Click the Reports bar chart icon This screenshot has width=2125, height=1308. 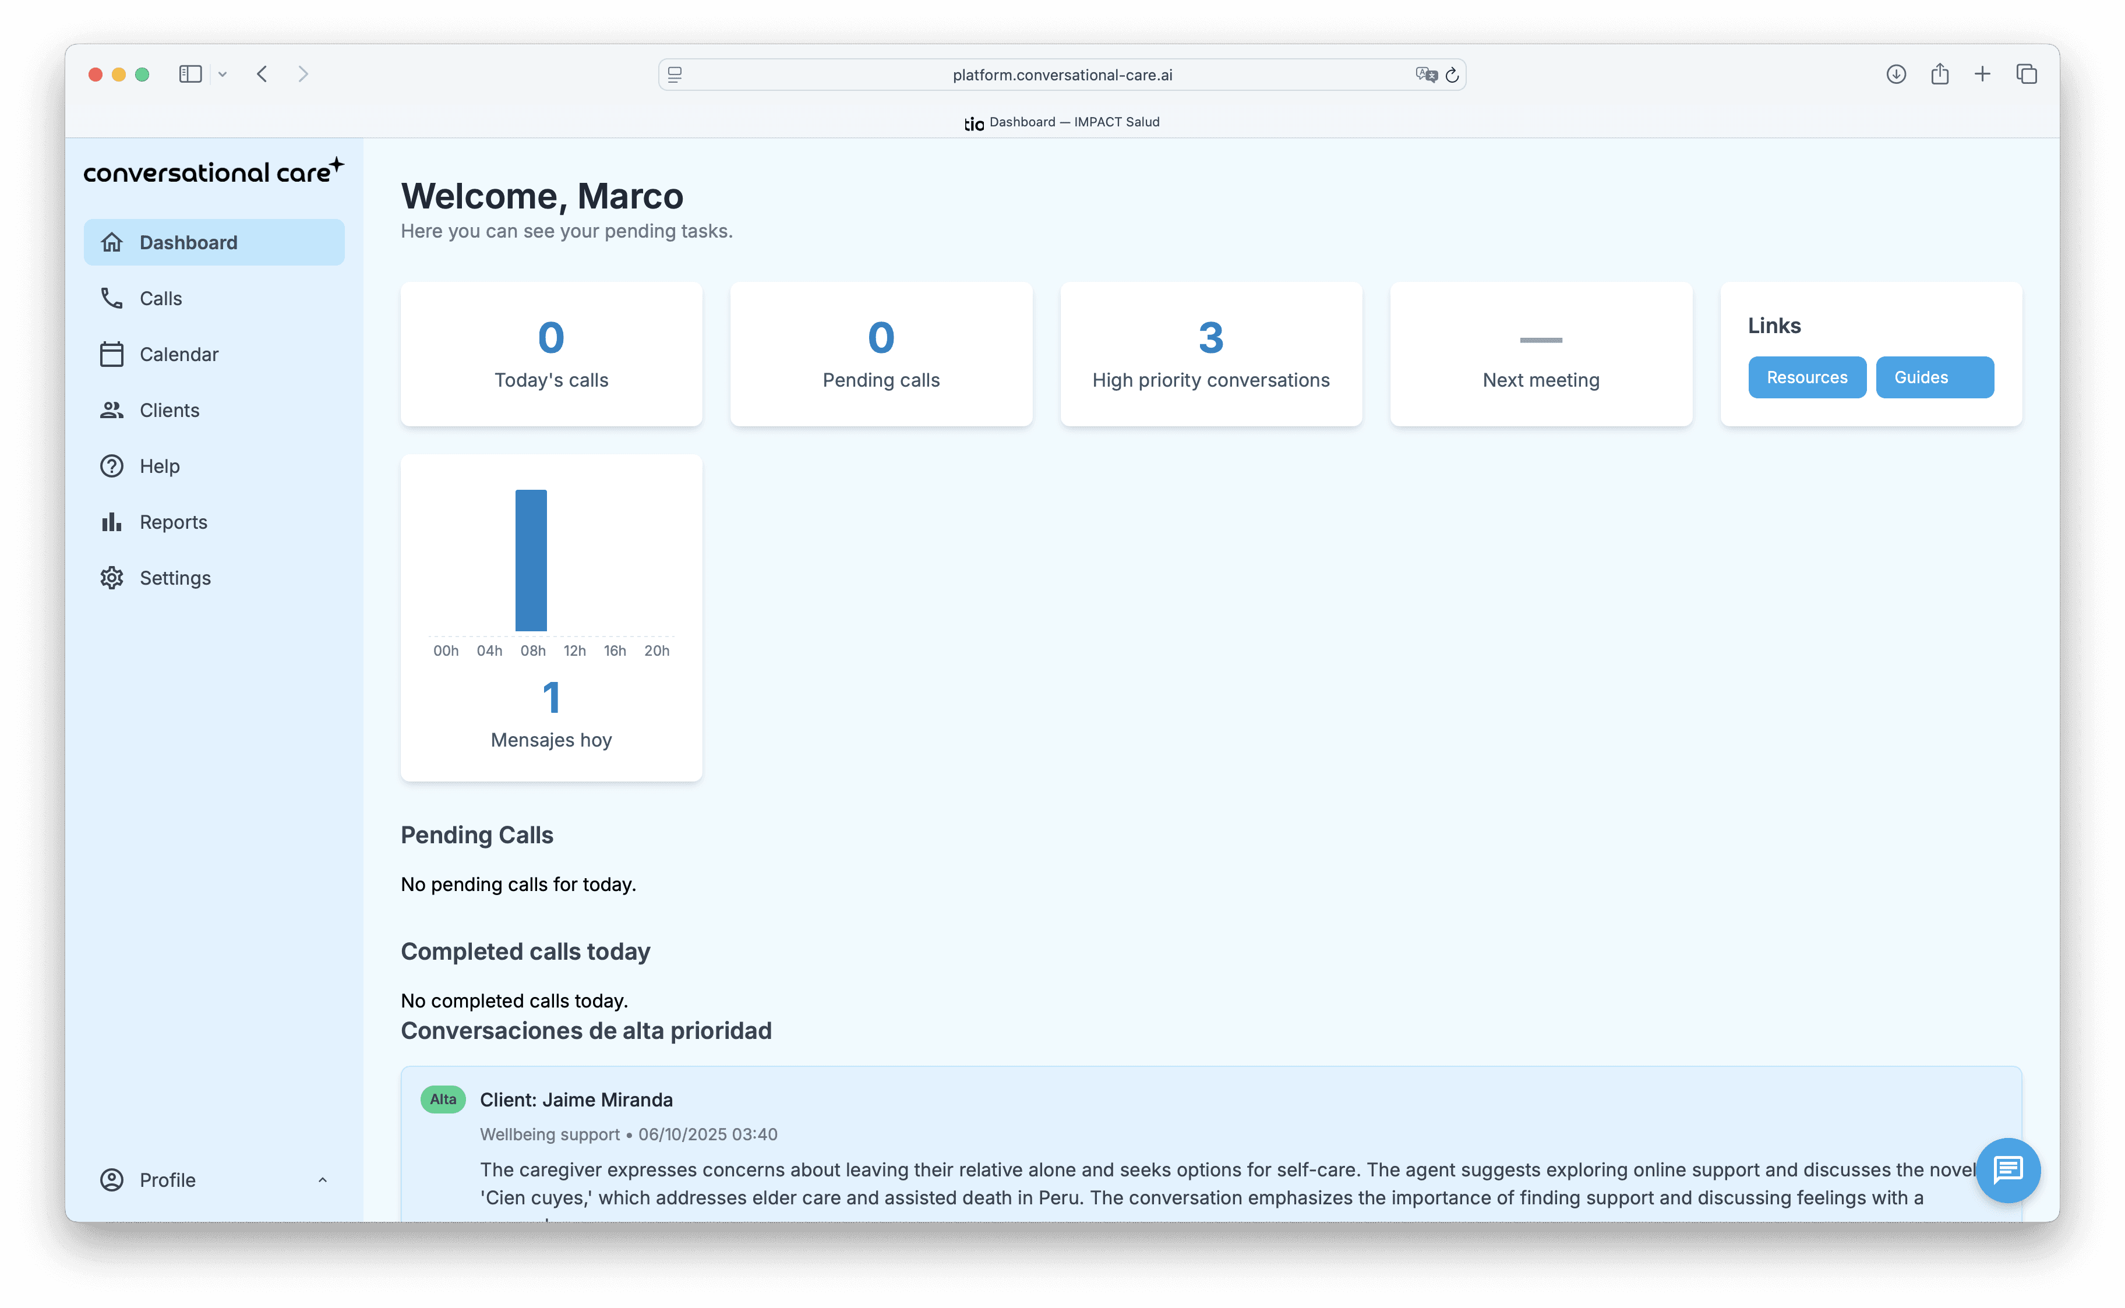click(x=112, y=522)
